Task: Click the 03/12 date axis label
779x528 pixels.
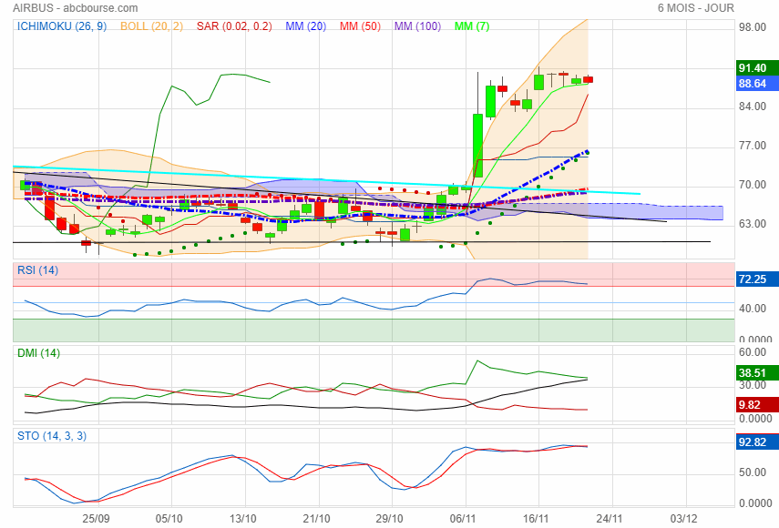Action: click(x=683, y=519)
